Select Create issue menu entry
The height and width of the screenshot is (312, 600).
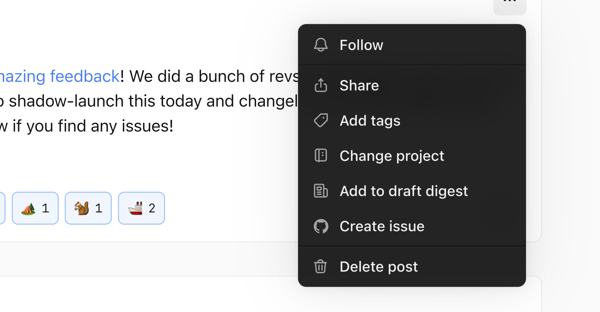pos(382,226)
